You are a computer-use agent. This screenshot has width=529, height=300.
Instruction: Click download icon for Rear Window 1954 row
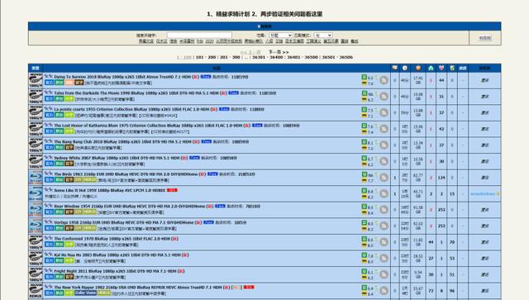384,210
